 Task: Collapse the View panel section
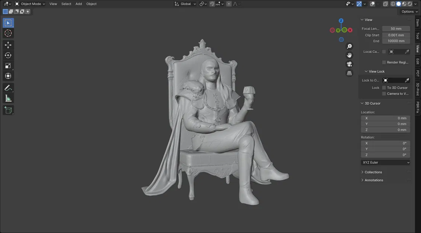367,19
